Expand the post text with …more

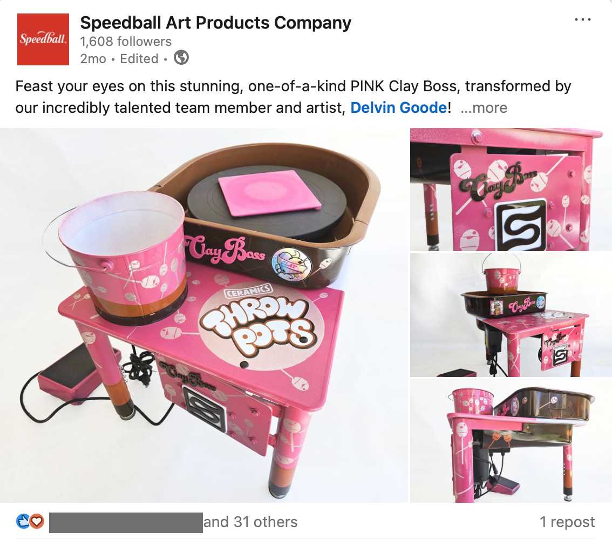click(x=484, y=107)
